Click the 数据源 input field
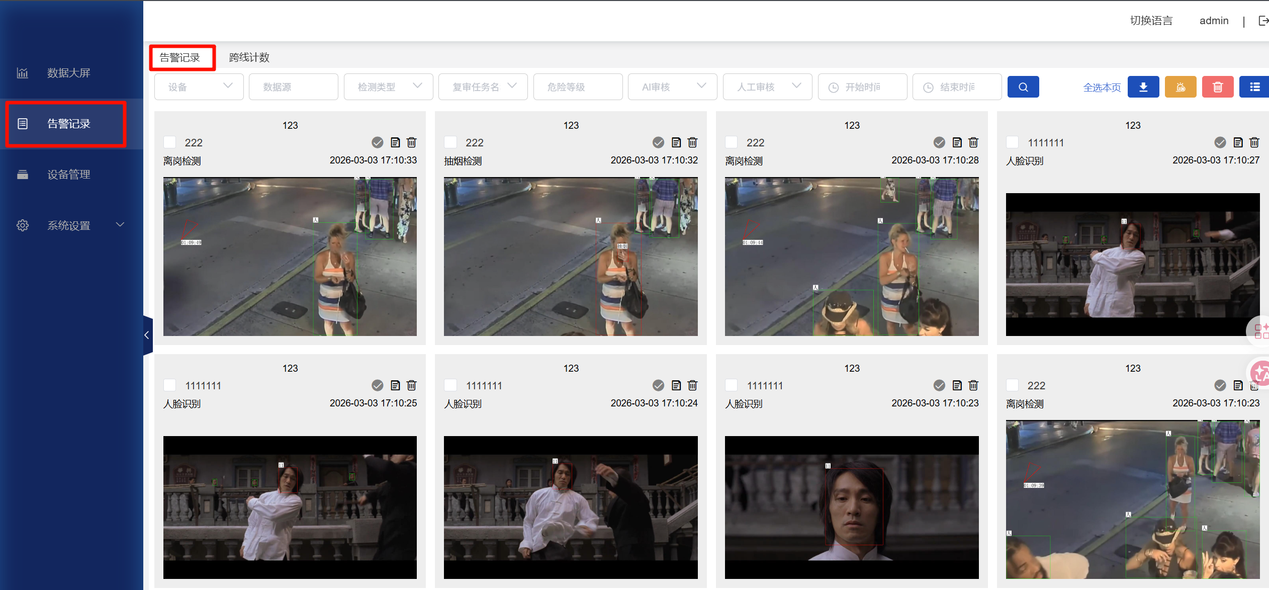This screenshot has height=590, width=1269. [x=294, y=87]
